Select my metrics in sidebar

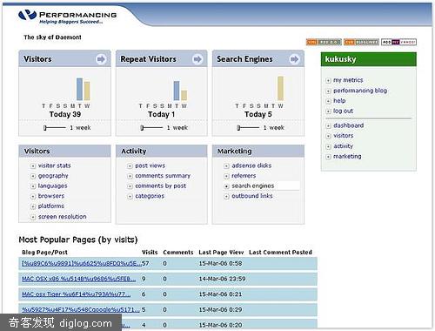point(348,80)
